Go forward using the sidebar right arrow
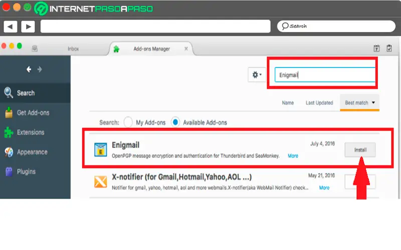401x250 pixels. [40, 69]
